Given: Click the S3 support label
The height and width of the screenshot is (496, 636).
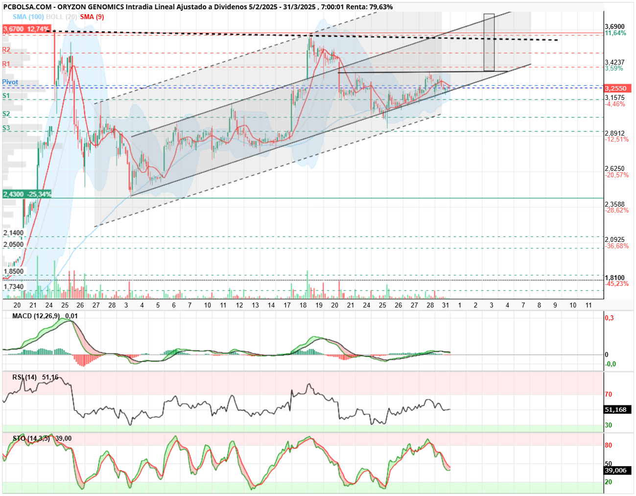Looking at the screenshot, I should pos(6,128).
